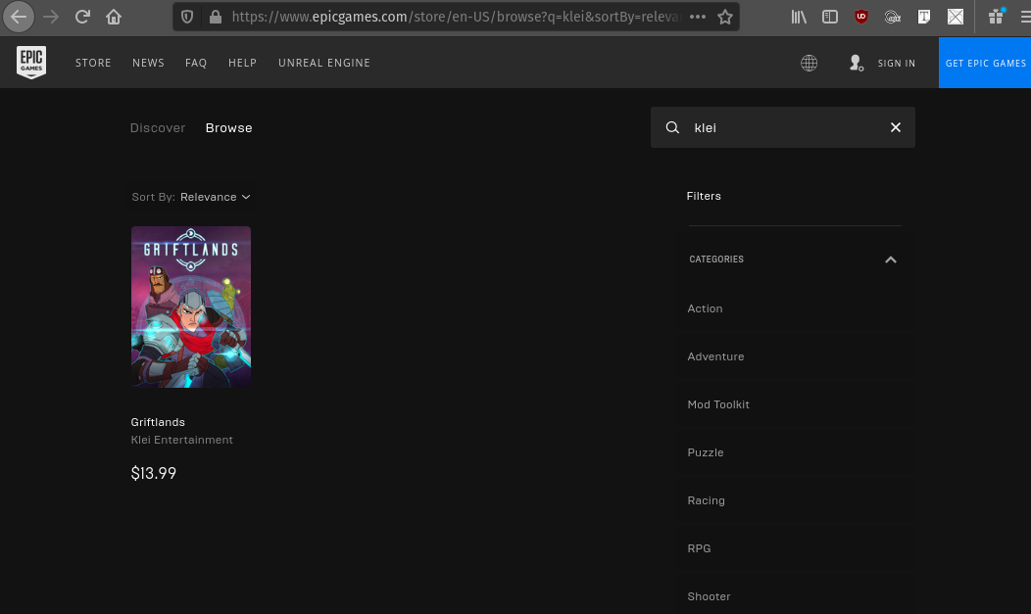Viewport: 1031px width, 614px height.
Task: Enable the Puzzle category filter
Action: pyautogui.click(x=705, y=452)
